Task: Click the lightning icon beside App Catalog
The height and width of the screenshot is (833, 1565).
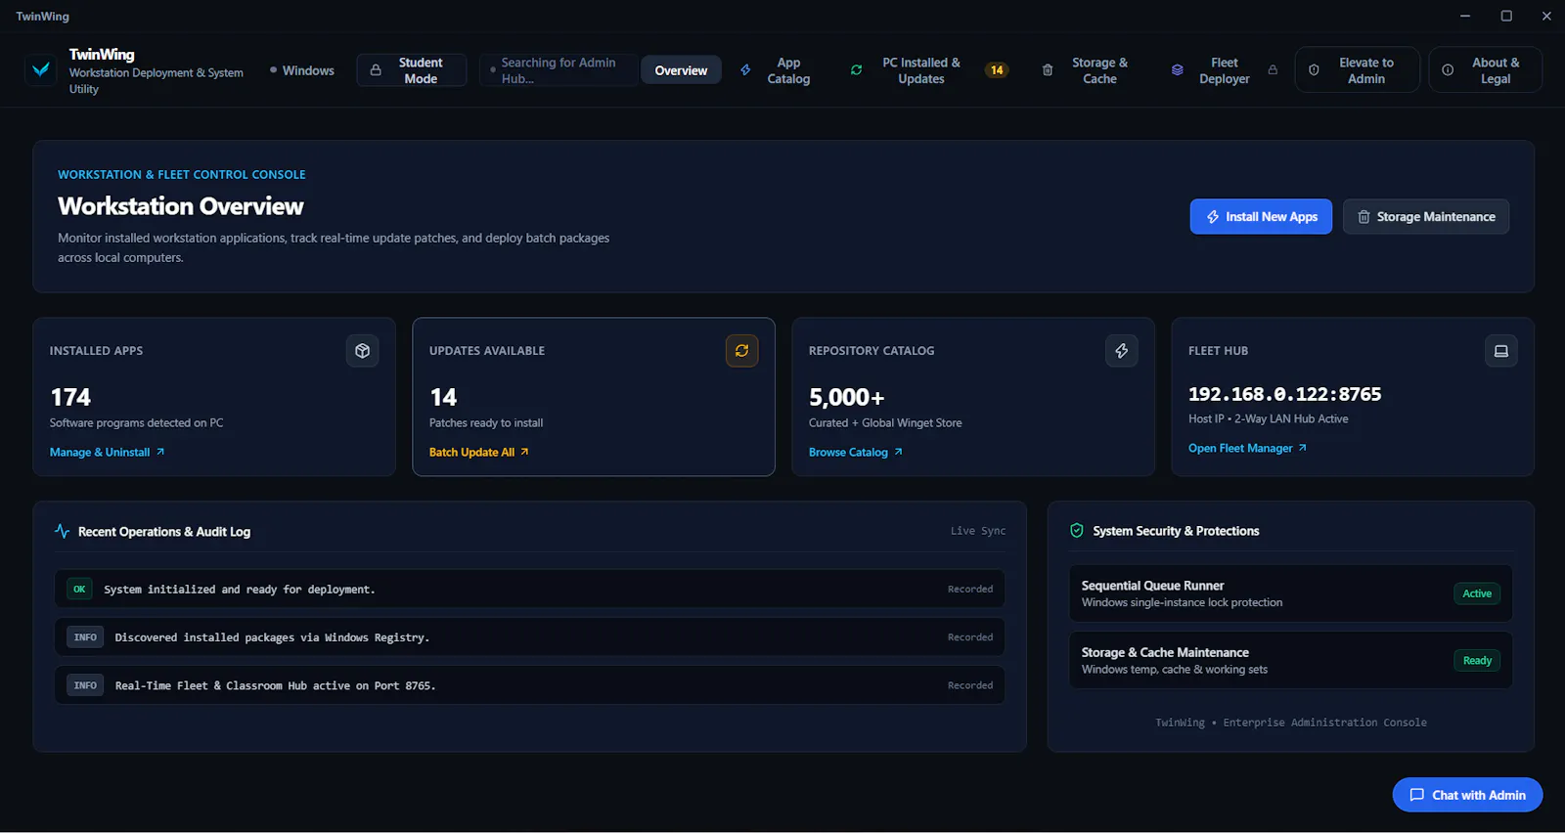Action: [745, 70]
